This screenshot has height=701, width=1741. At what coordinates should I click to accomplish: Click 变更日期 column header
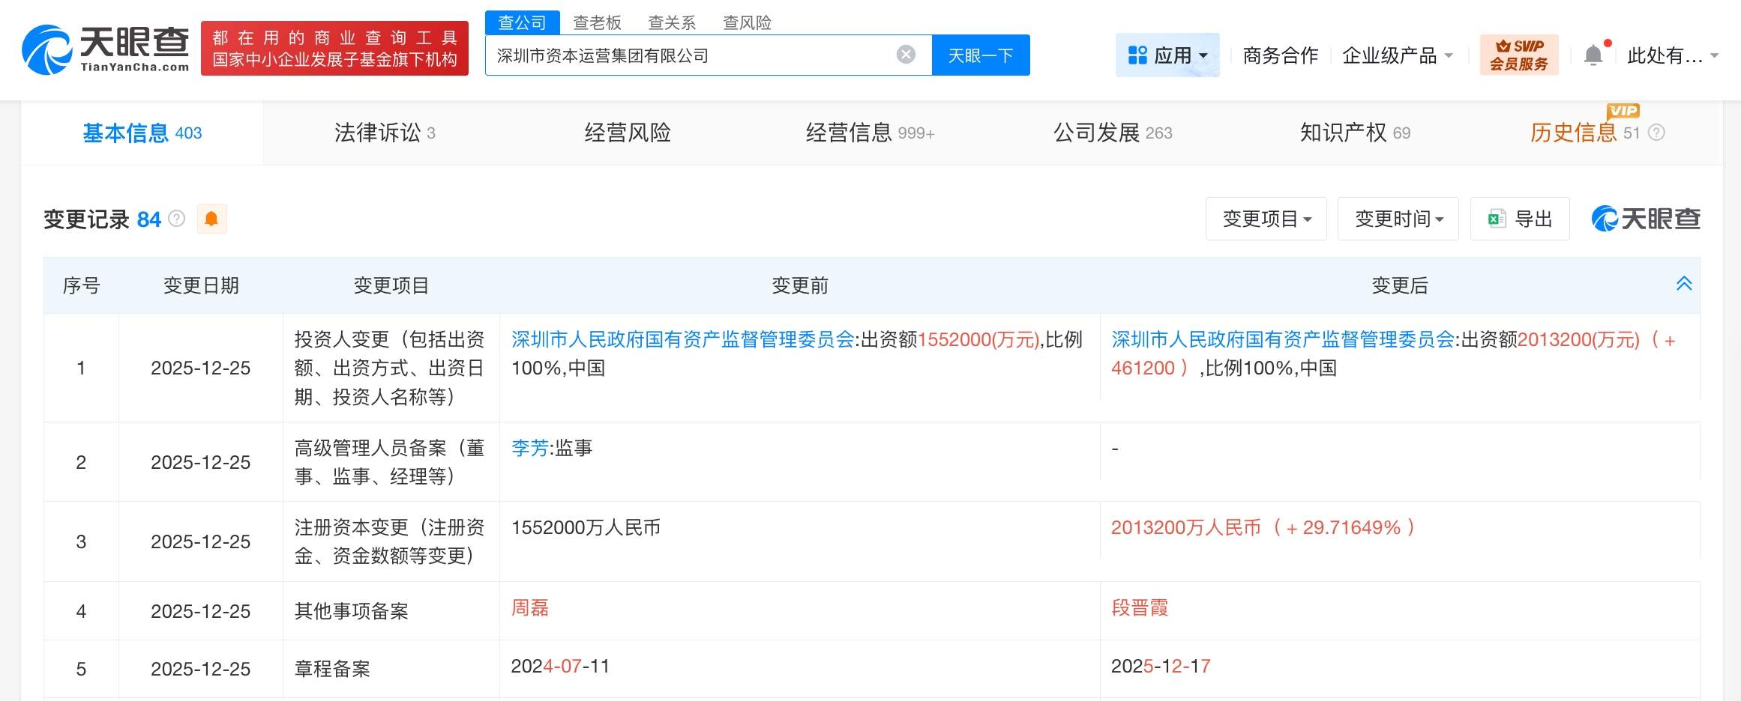(x=201, y=285)
